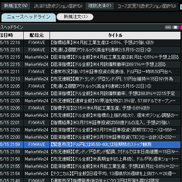Click 決済対象ポジション選択(D) button
Image resolution: width=182 pixels, height=182 pixels.
(x=58, y=6)
